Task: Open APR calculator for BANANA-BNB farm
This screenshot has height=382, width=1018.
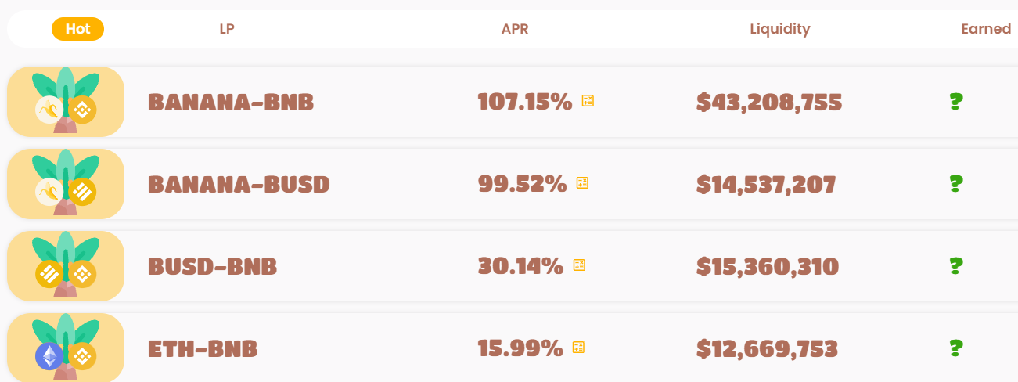Action: (x=588, y=101)
